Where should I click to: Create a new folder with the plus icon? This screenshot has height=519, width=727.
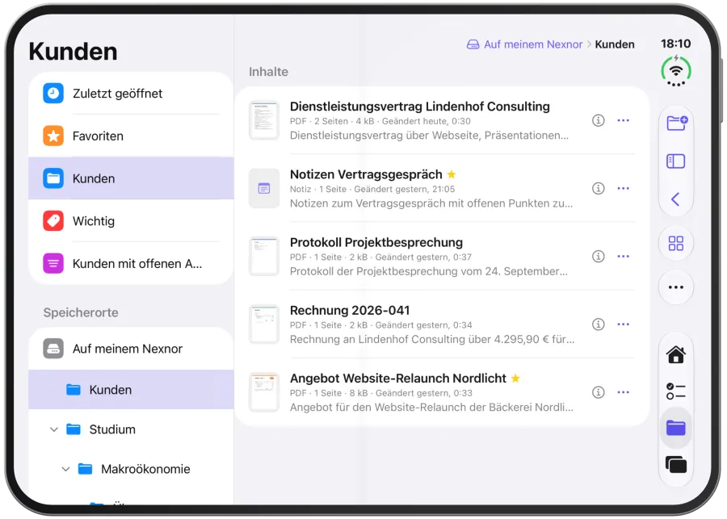pyautogui.click(x=676, y=123)
